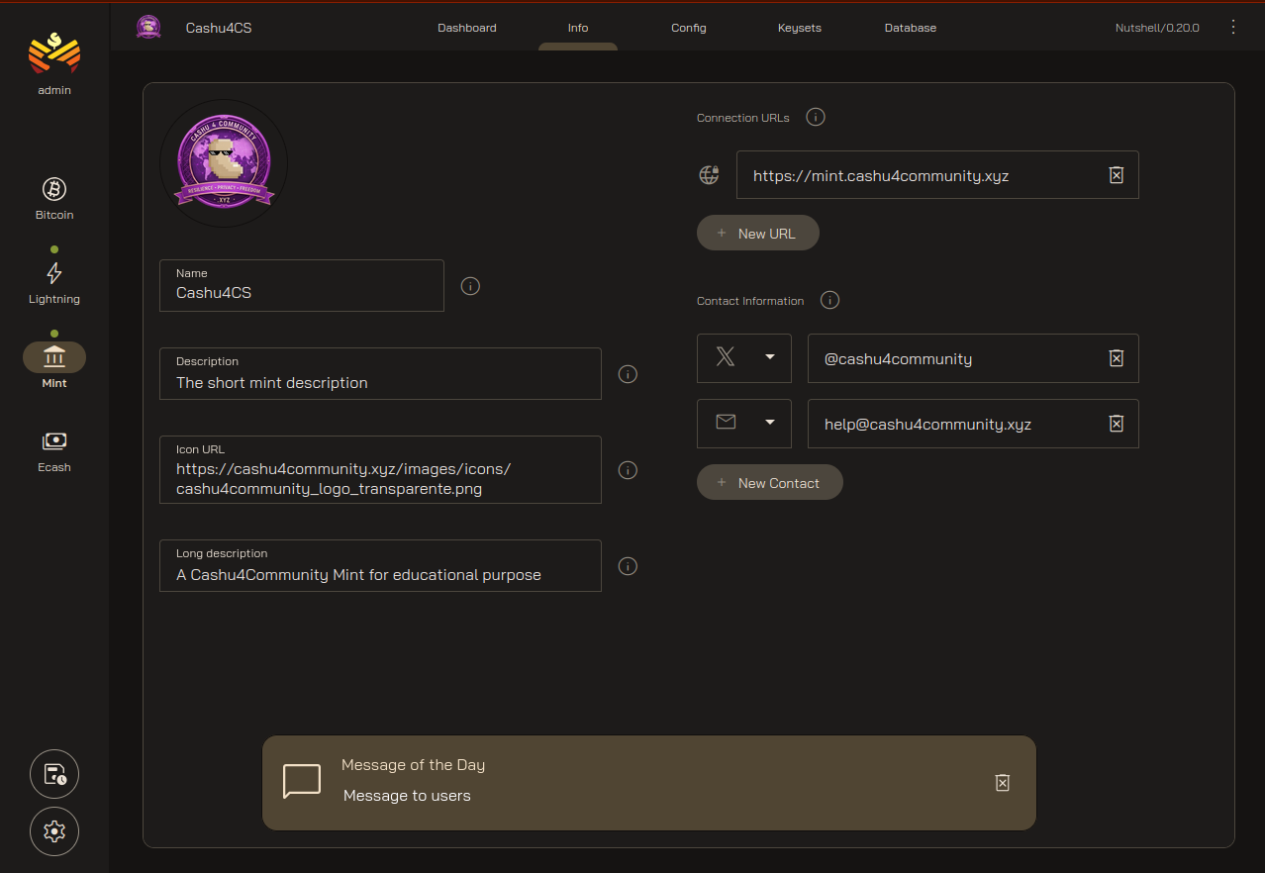Delete the @cashu4community contact entry
Screen dimensions: 1265x873
click(x=1116, y=358)
